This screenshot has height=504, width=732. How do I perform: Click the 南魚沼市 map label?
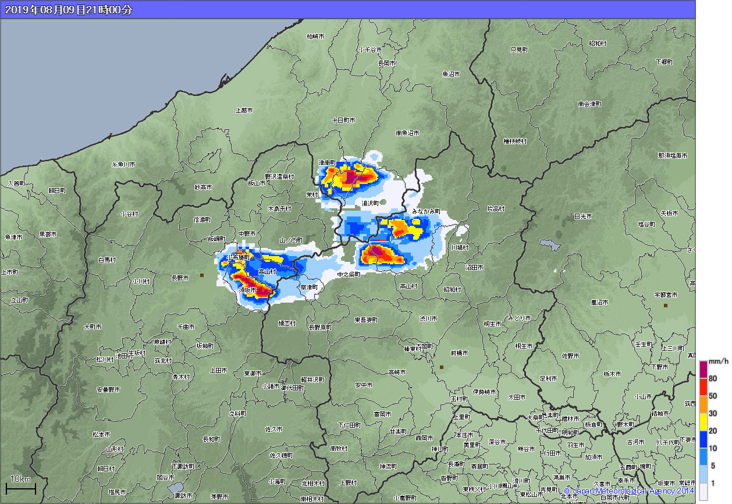point(407,133)
